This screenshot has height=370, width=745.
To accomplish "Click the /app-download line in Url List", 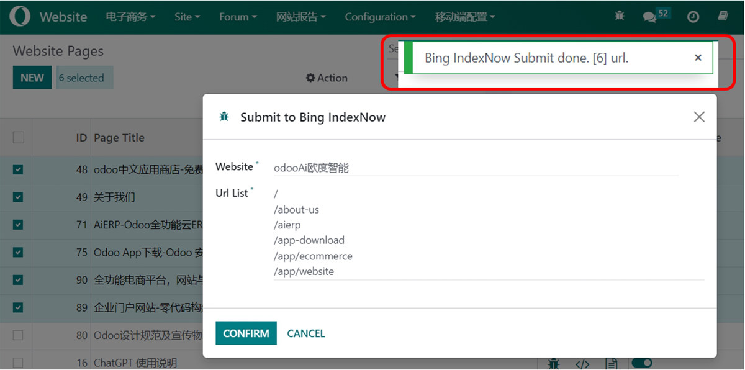I will pos(309,240).
